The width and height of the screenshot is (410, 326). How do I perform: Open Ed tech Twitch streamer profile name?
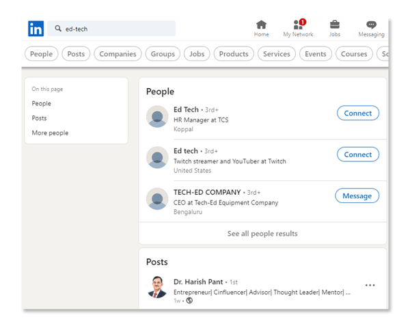(x=186, y=151)
